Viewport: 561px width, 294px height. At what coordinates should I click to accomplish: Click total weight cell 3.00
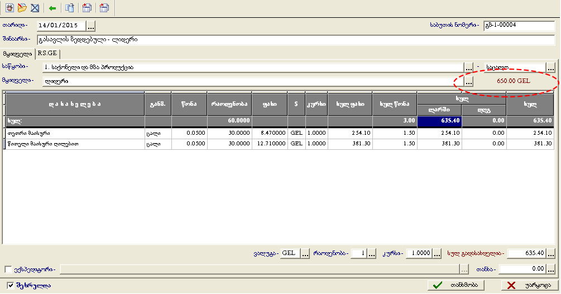pyautogui.click(x=395, y=121)
